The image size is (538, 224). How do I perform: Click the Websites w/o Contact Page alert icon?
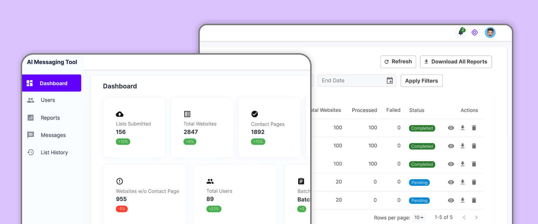120,181
